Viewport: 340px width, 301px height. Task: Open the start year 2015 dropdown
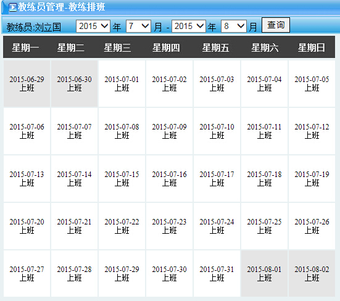93,27
